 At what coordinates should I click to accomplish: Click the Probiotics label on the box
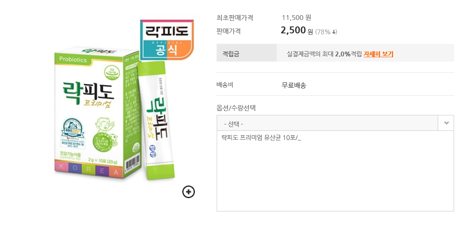click(x=71, y=60)
